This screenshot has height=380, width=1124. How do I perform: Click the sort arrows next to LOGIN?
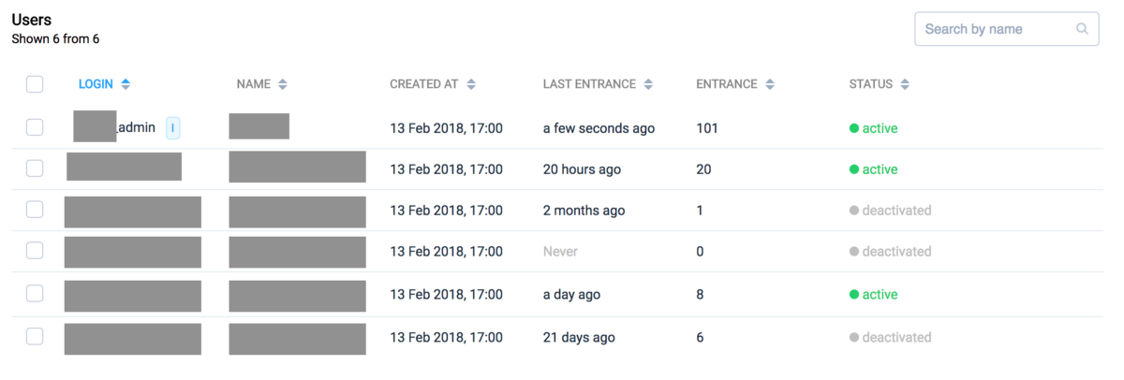pyautogui.click(x=126, y=84)
